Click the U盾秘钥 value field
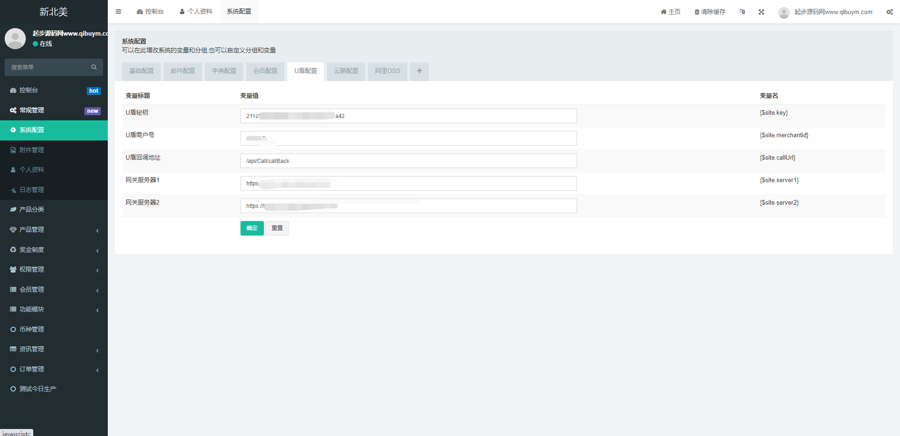This screenshot has width=900, height=436. coord(408,116)
